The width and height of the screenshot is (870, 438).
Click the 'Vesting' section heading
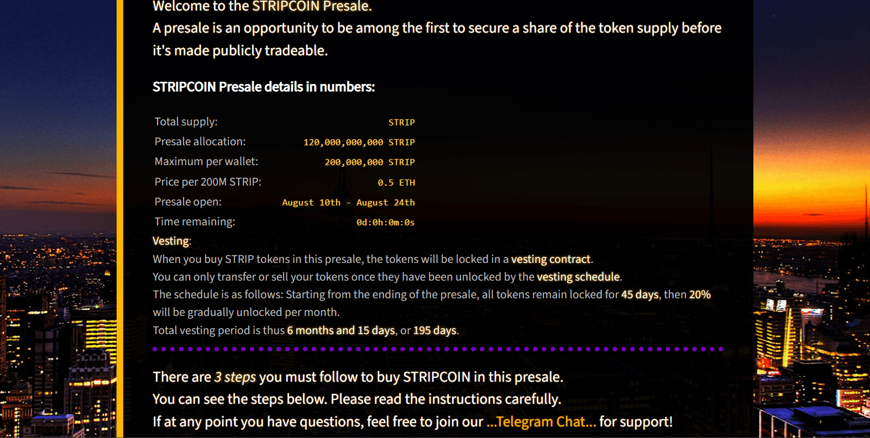coord(171,241)
